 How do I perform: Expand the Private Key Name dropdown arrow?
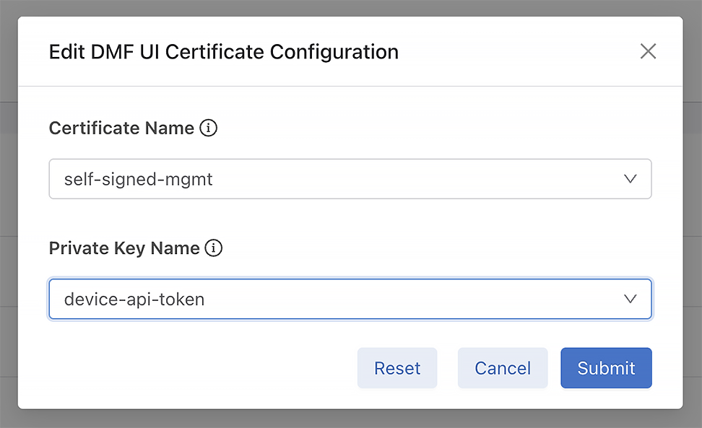[630, 299]
